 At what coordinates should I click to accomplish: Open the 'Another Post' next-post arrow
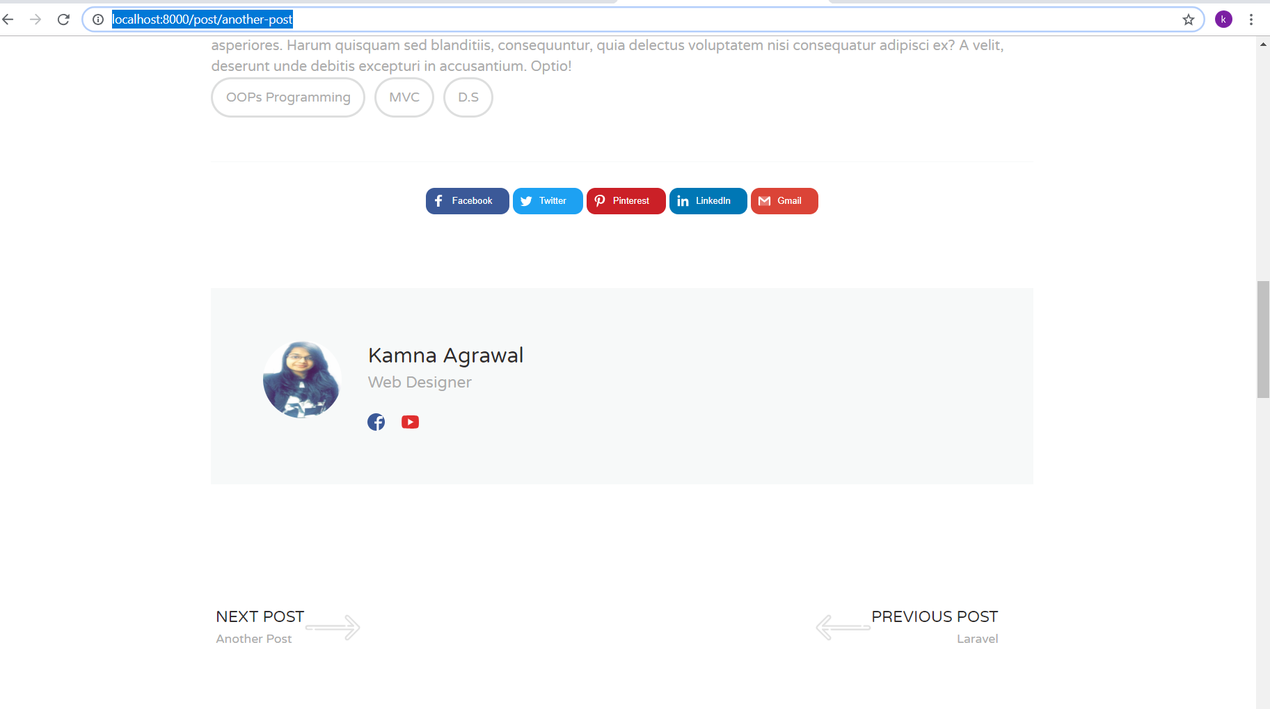pyautogui.click(x=333, y=627)
